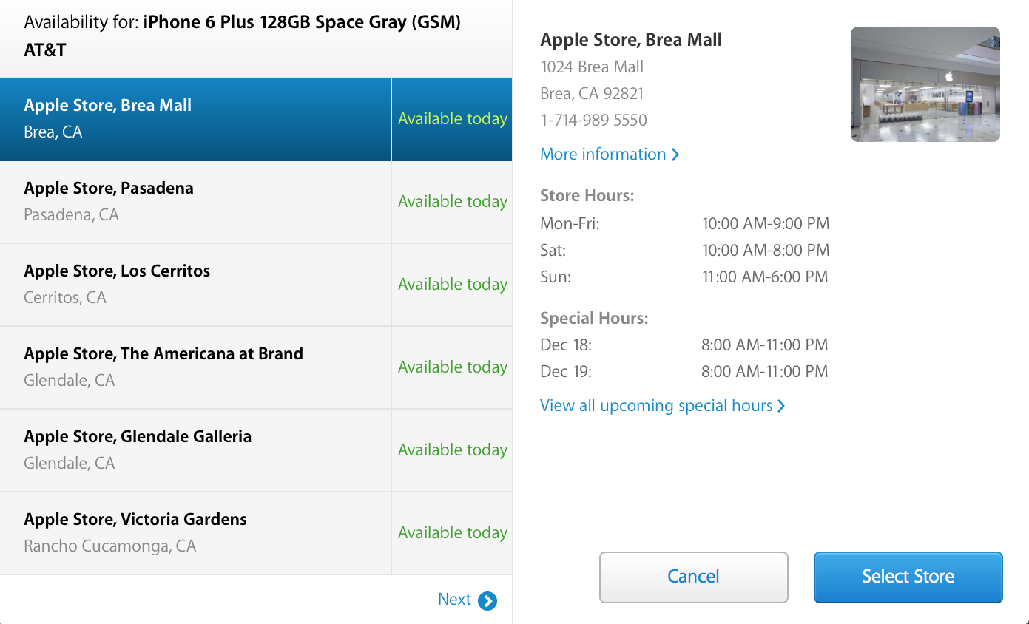Select Apple Store, Brea Mall row
This screenshot has height=624, width=1029.
(256, 120)
